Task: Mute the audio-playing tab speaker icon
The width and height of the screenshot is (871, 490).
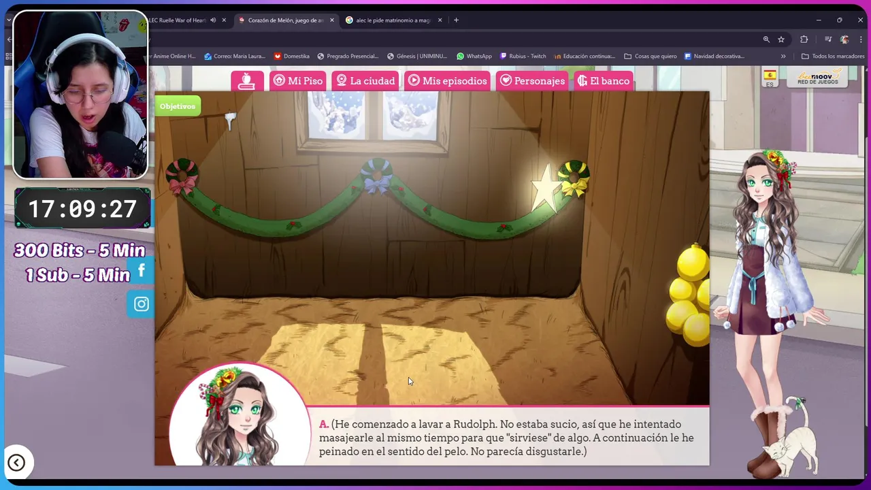Action: coord(213,20)
